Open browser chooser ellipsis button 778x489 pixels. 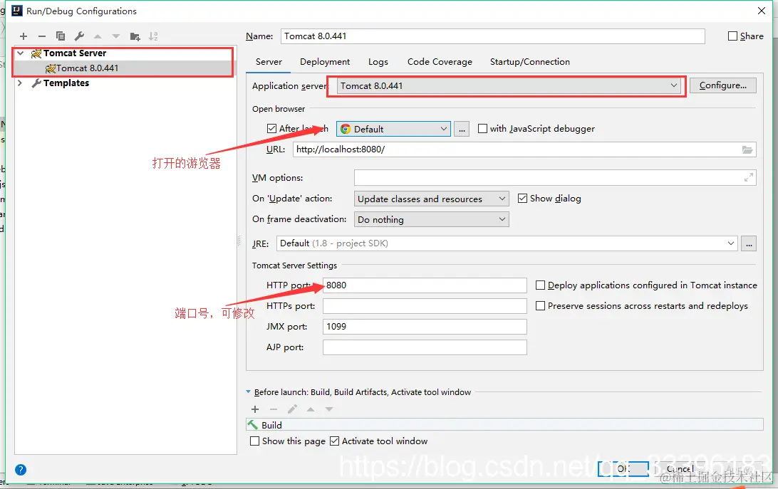tap(462, 129)
